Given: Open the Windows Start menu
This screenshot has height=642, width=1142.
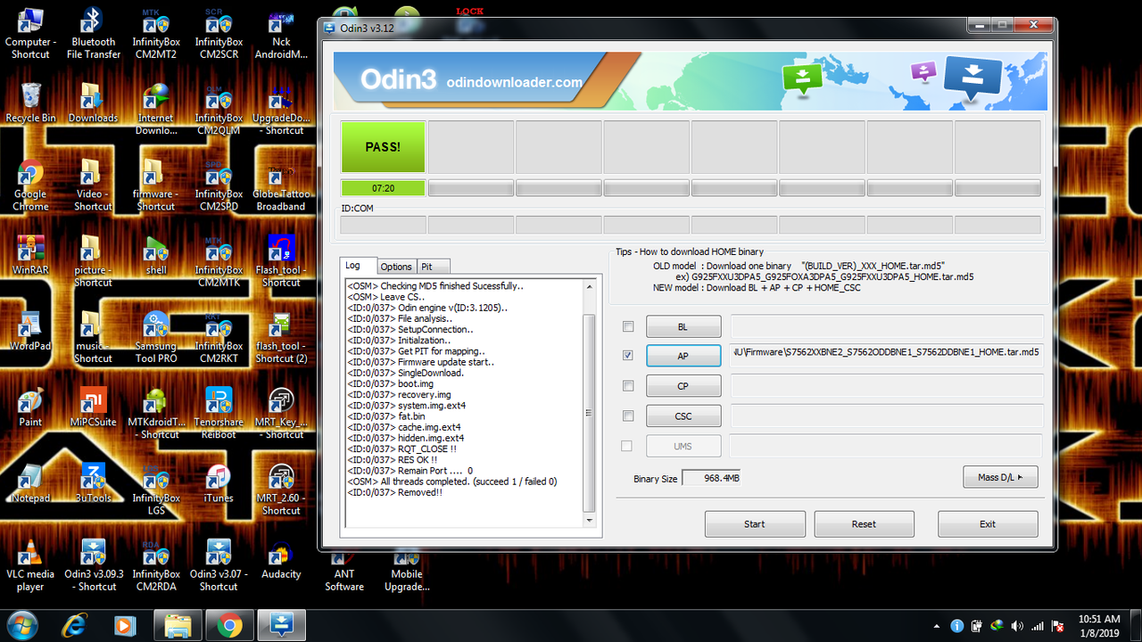Looking at the screenshot, I should pyautogui.click(x=21, y=624).
